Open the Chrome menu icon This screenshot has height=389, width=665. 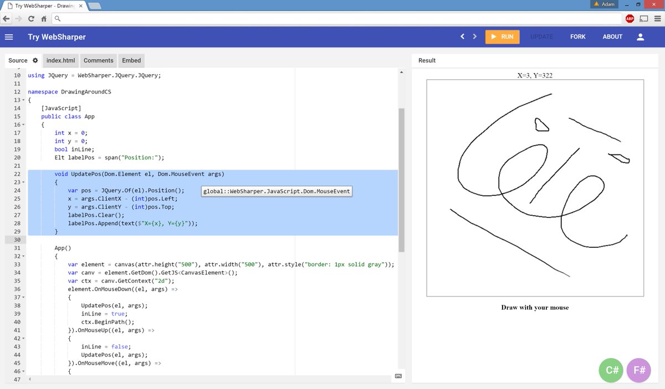pos(657,19)
